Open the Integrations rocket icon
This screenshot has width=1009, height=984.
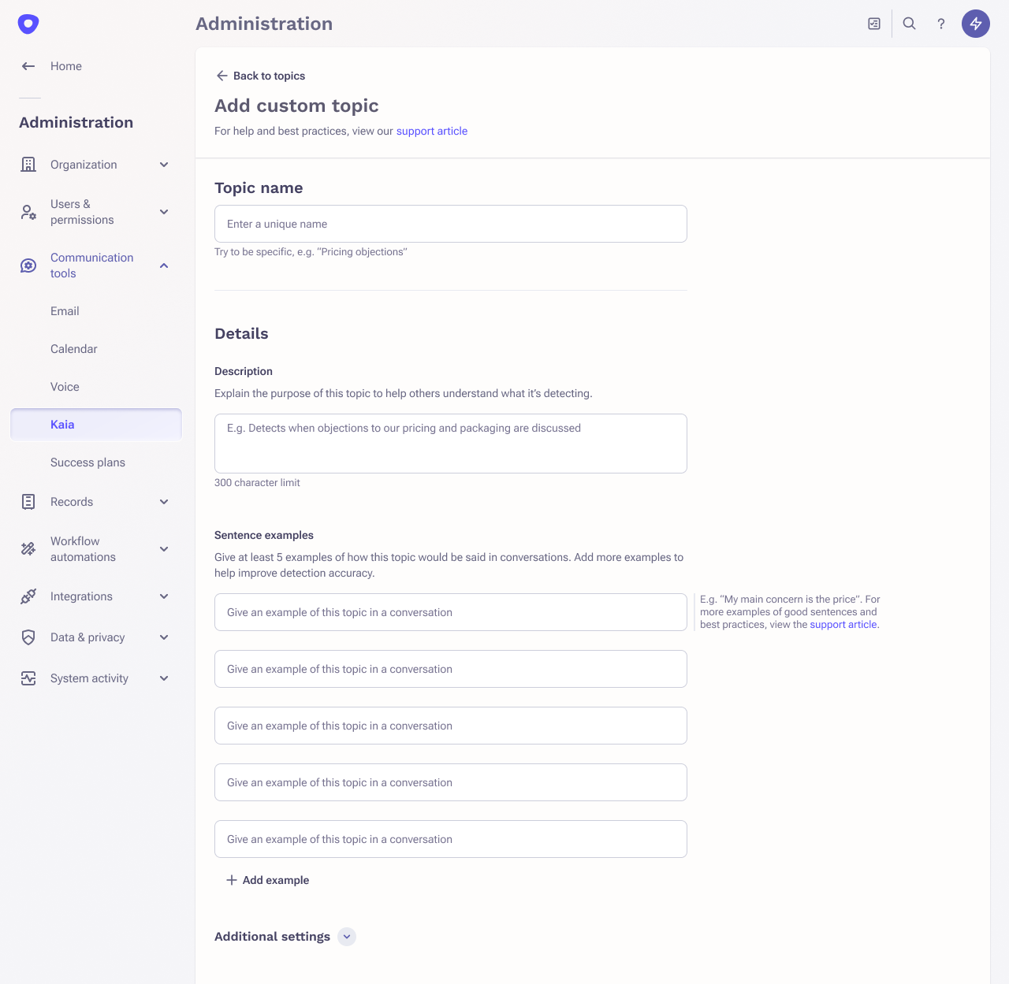click(28, 596)
